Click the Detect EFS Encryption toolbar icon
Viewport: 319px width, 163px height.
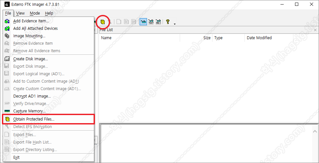click(x=110, y=22)
